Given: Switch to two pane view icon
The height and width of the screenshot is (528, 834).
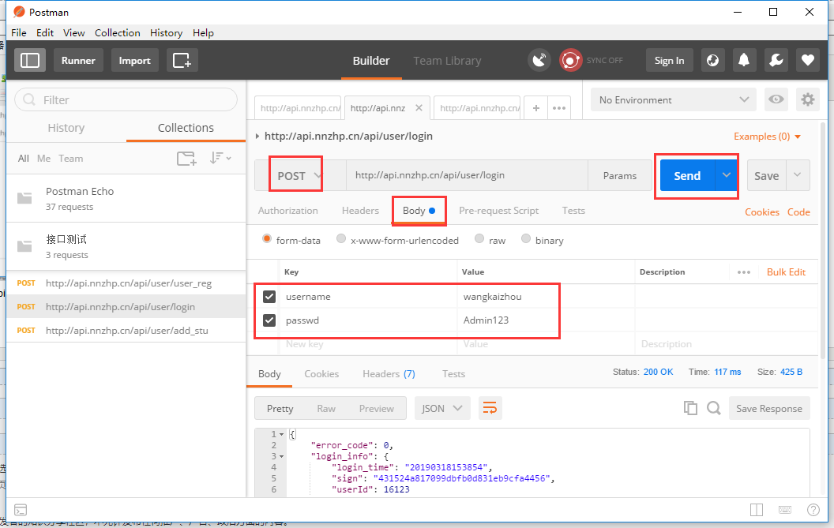Looking at the screenshot, I should tap(757, 510).
